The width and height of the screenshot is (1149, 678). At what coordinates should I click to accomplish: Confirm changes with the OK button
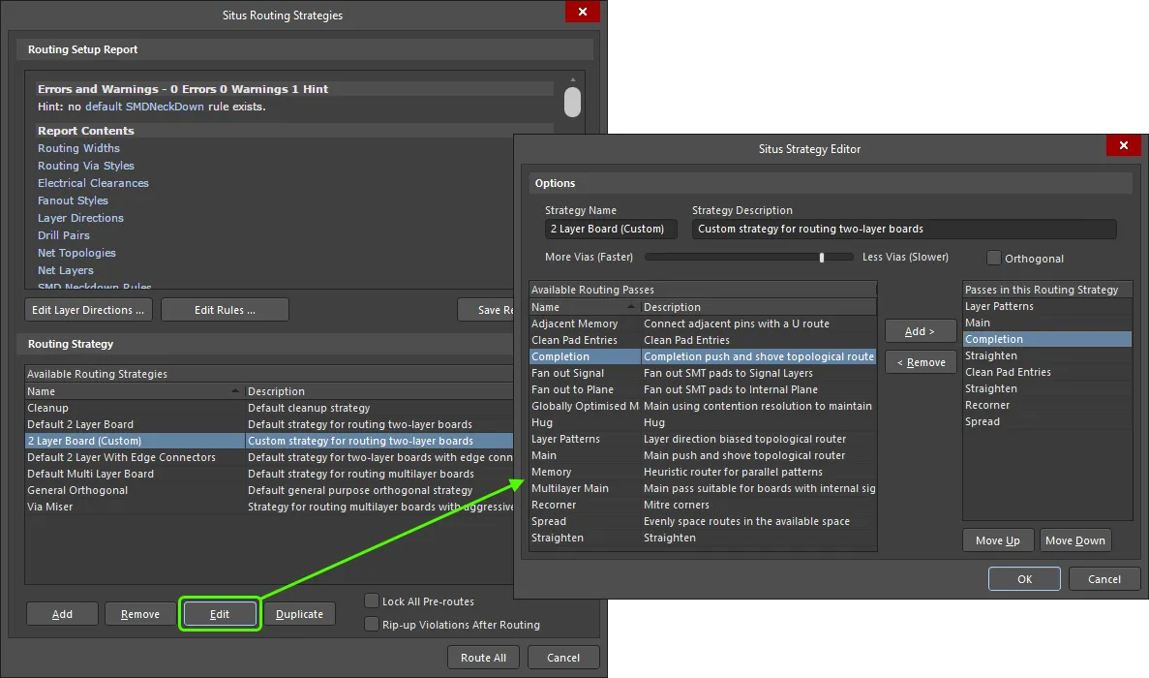[x=1024, y=578]
